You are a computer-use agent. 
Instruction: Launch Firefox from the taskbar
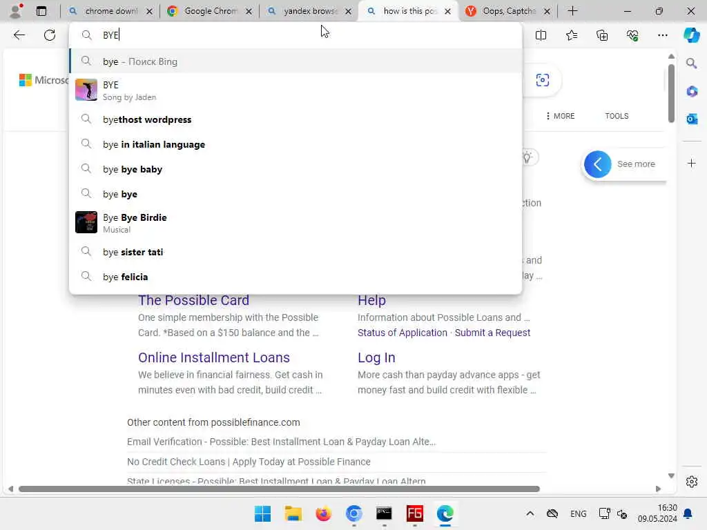323,513
